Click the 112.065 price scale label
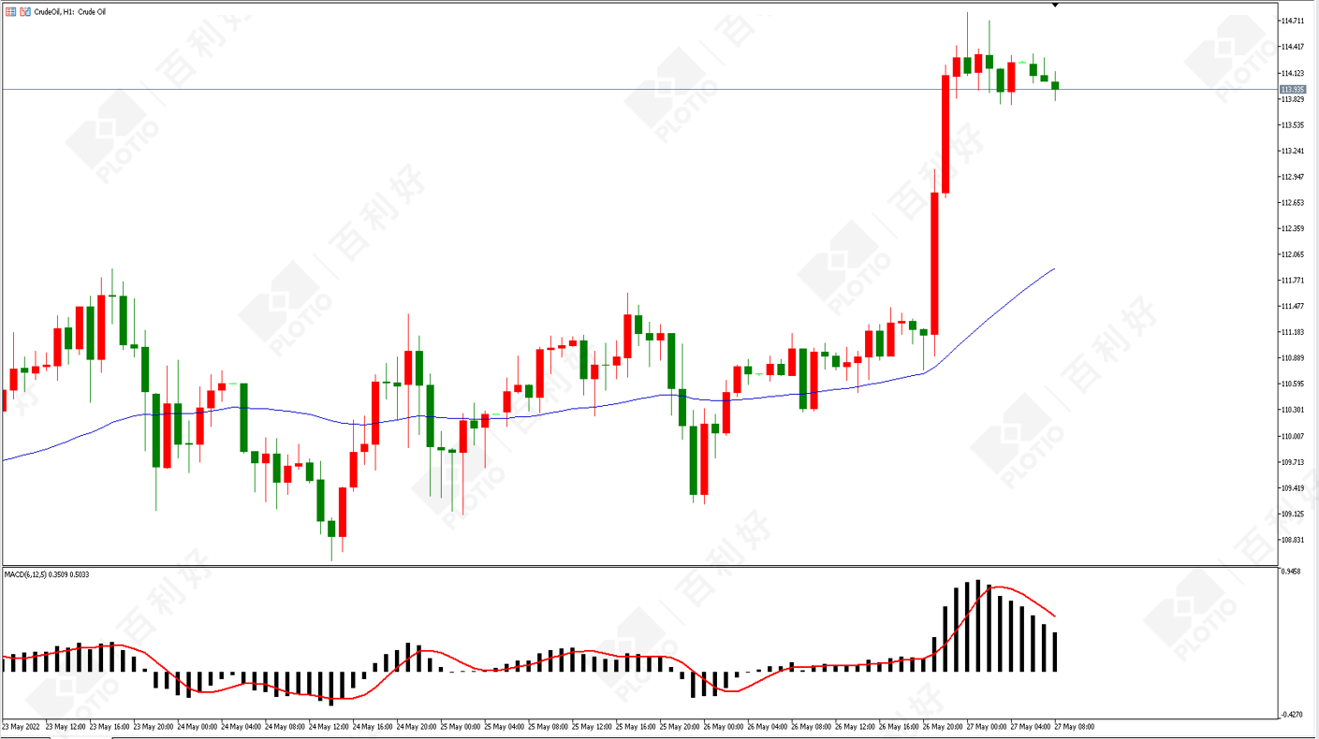The height and width of the screenshot is (739, 1319). coord(1293,254)
